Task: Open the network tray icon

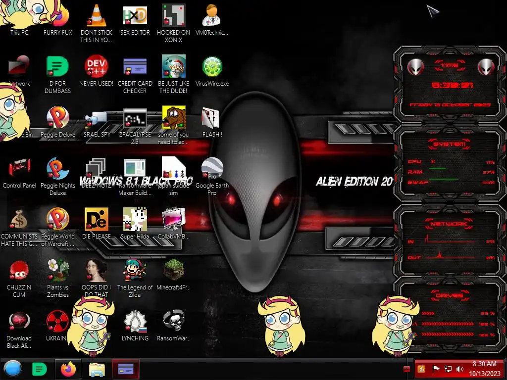Action: tap(448, 369)
